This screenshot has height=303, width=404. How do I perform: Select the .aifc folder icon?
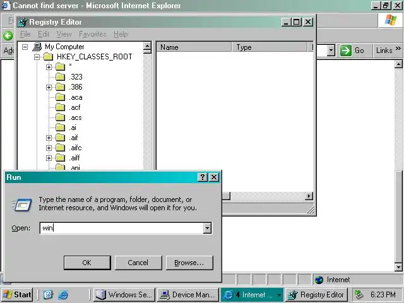[61, 148]
